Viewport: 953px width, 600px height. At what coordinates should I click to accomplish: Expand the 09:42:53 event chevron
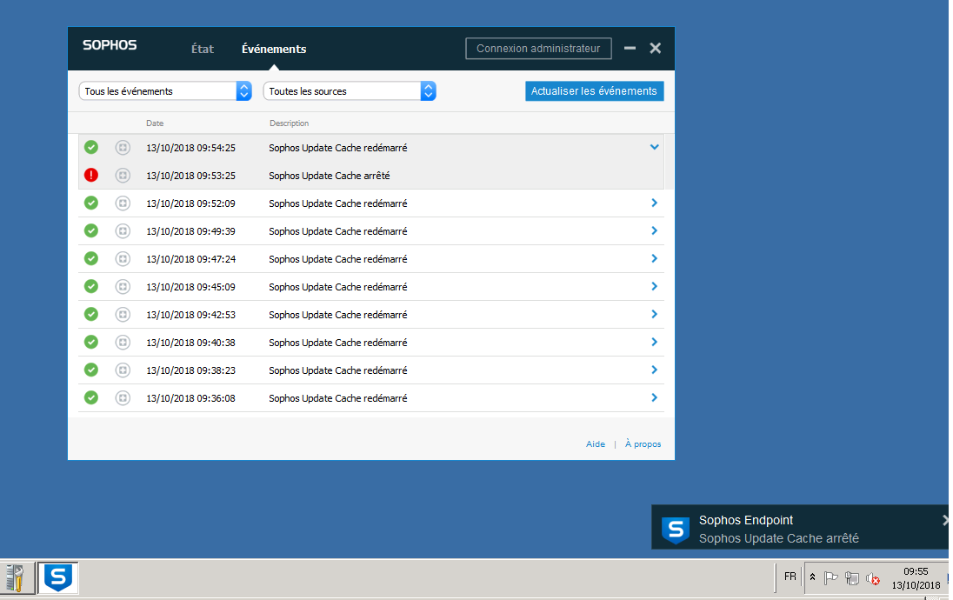655,314
